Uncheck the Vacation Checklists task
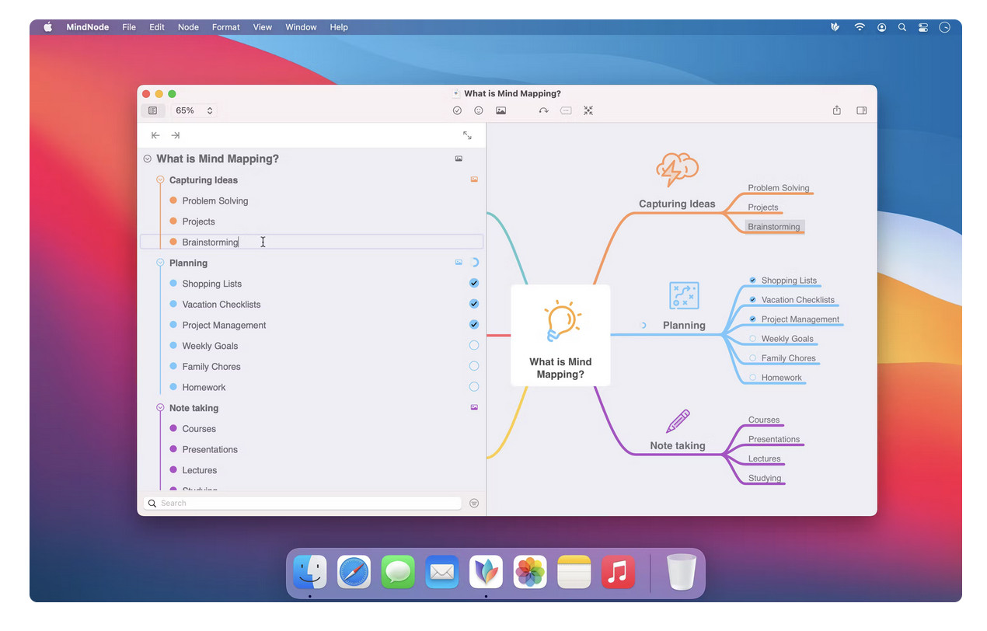Image resolution: width=987 pixels, height=631 pixels. pyautogui.click(x=474, y=304)
